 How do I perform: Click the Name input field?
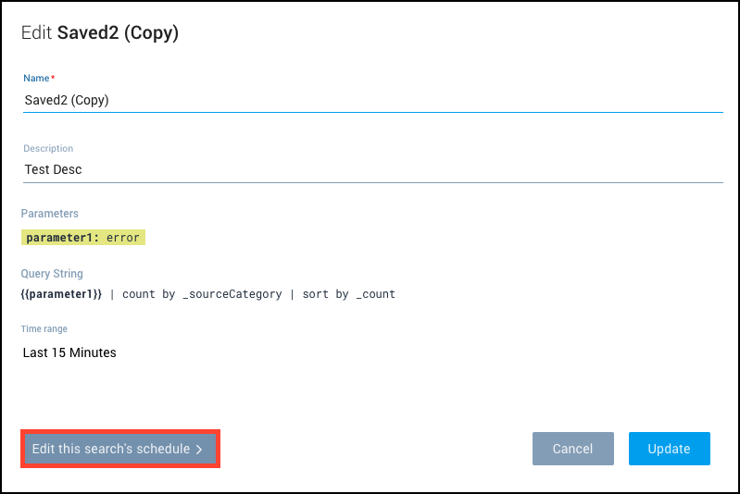point(370,100)
